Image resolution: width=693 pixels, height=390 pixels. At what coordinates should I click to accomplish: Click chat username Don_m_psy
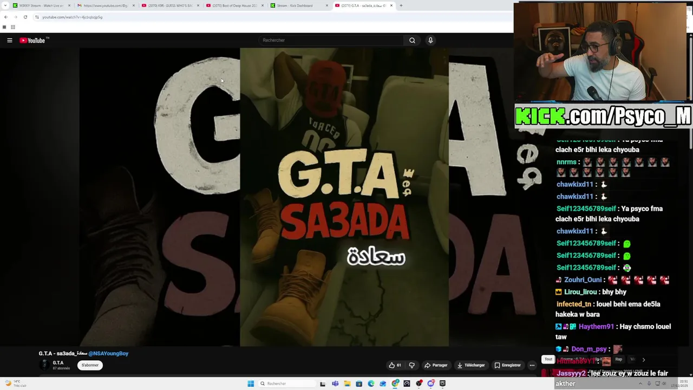[x=589, y=349]
